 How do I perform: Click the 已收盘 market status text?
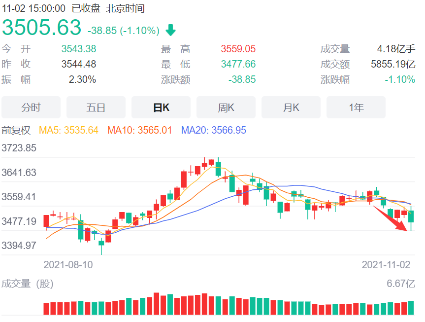click(x=86, y=8)
